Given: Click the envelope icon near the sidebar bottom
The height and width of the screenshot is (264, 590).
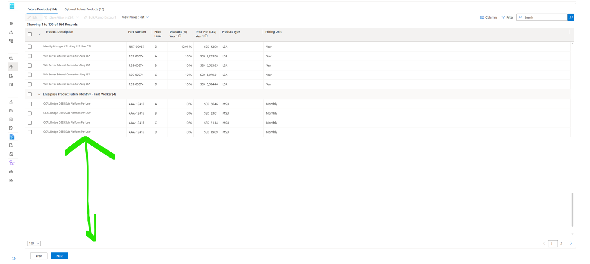Looking at the screenshot, I should coord(11,171).
